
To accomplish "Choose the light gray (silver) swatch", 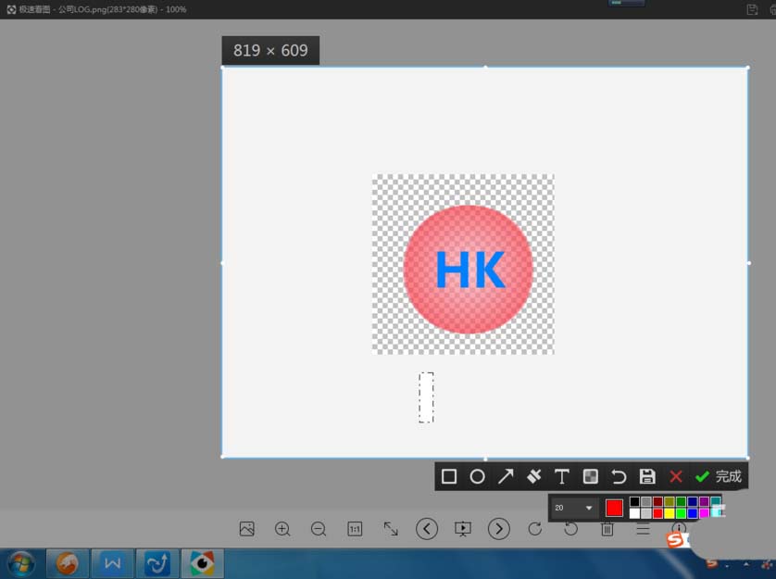I will [645, 513].
